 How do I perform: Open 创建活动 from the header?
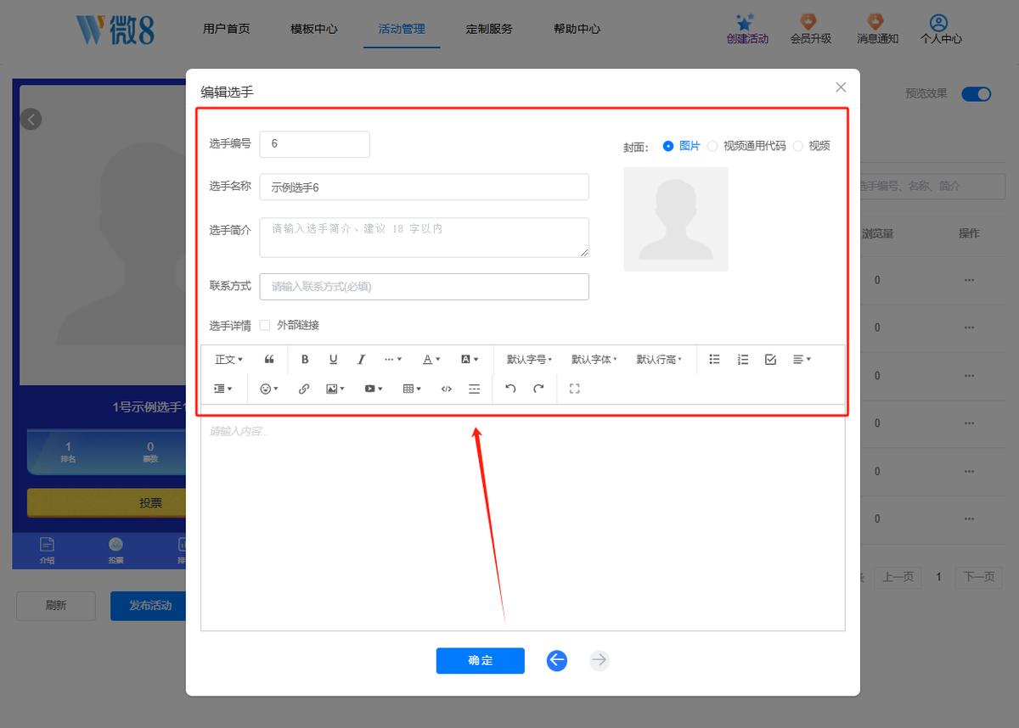pos(747,29)
